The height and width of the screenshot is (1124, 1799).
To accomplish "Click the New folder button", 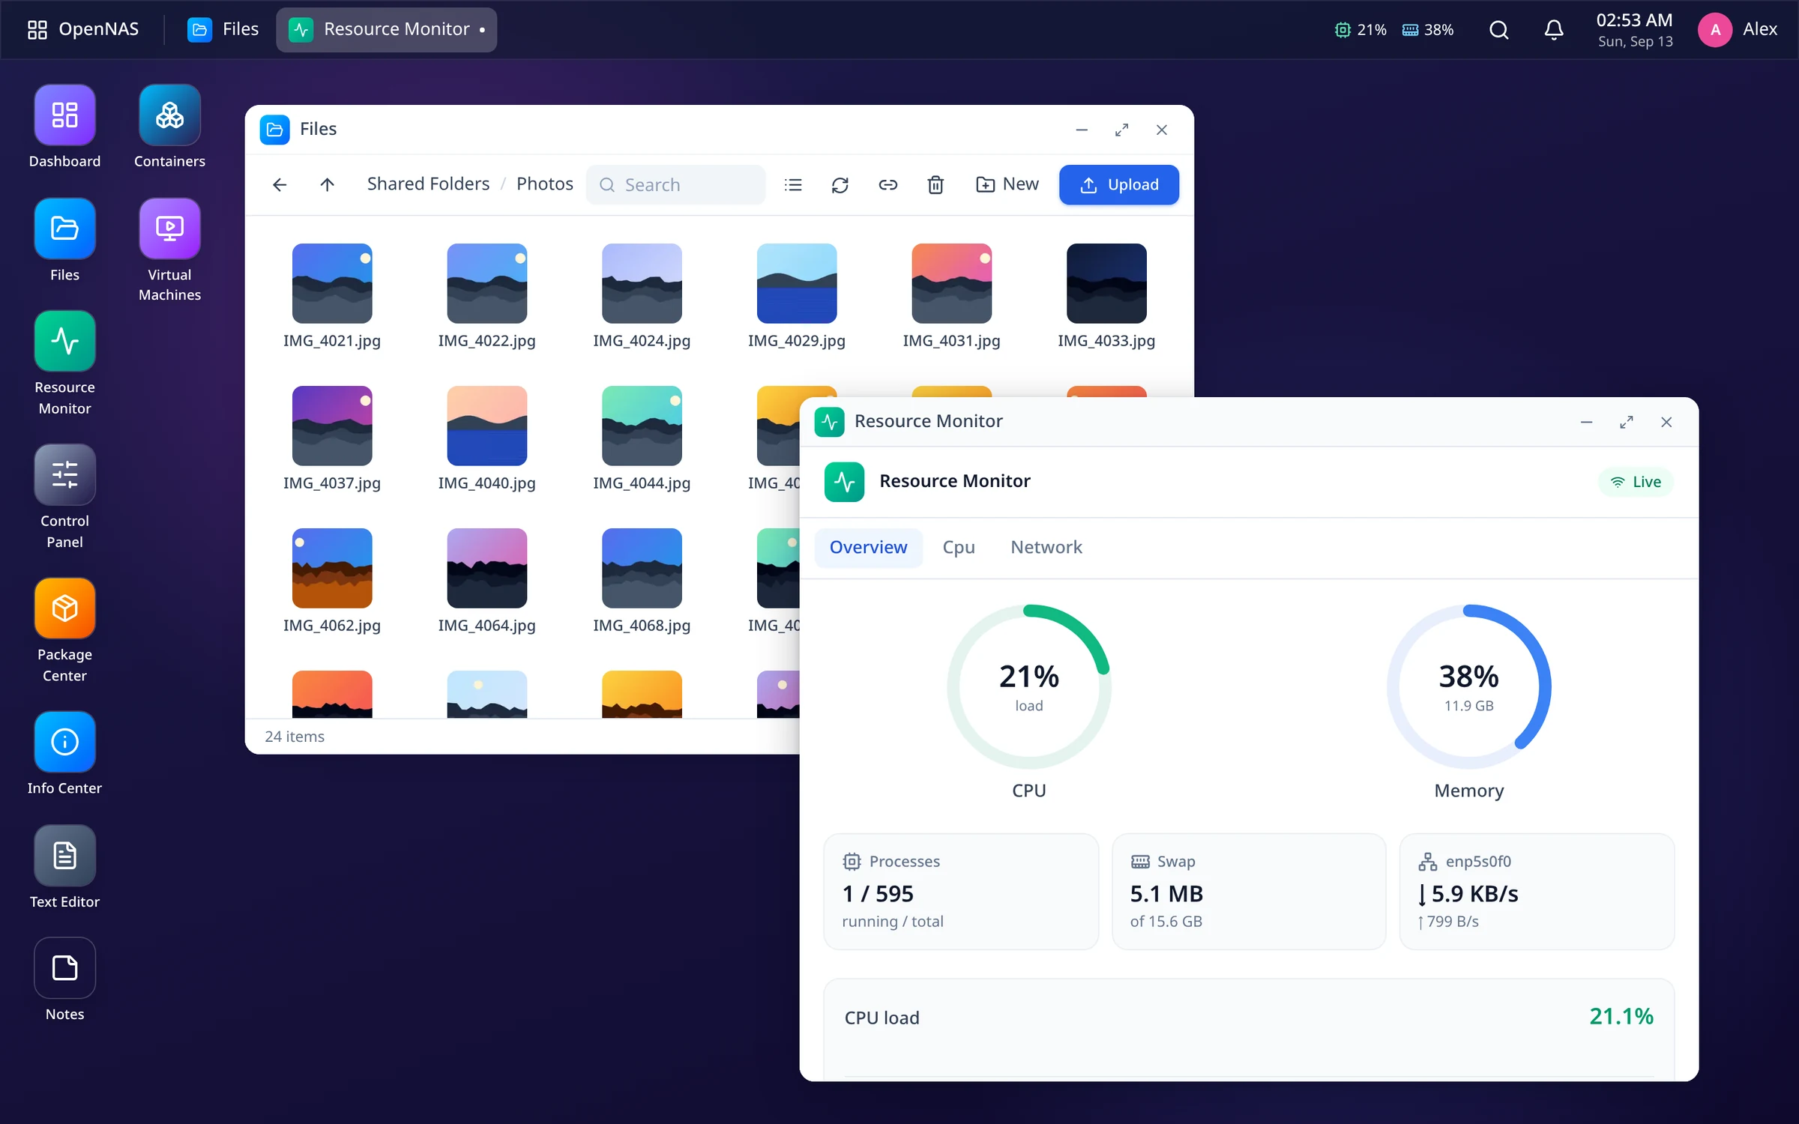I will pos(1007,184).
